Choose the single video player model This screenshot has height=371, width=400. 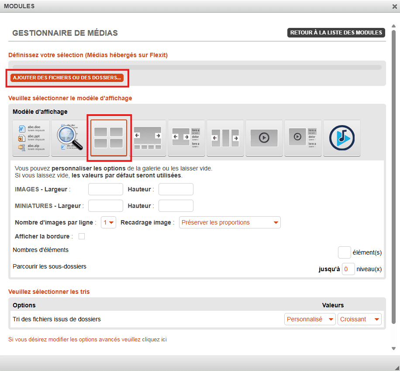(x=264, y=138)
